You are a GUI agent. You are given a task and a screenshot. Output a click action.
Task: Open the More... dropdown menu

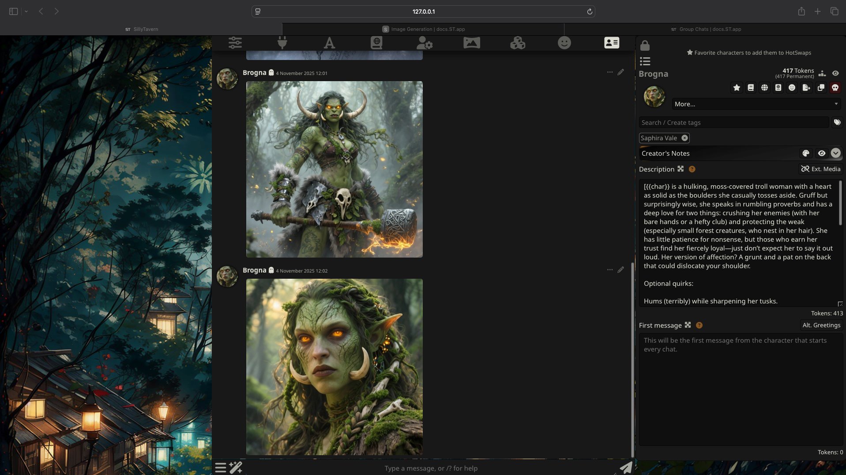pos(756,104)
